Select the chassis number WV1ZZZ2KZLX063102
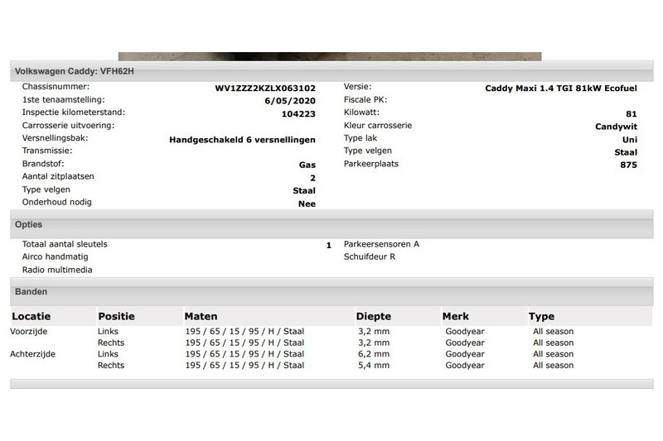Image resolution: width=663 pixels, height=441 pixels. point(264,87)
